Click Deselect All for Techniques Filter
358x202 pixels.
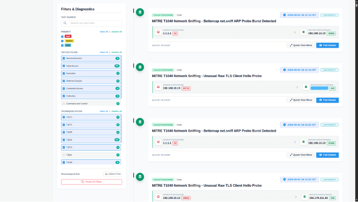tap(117, 111)
